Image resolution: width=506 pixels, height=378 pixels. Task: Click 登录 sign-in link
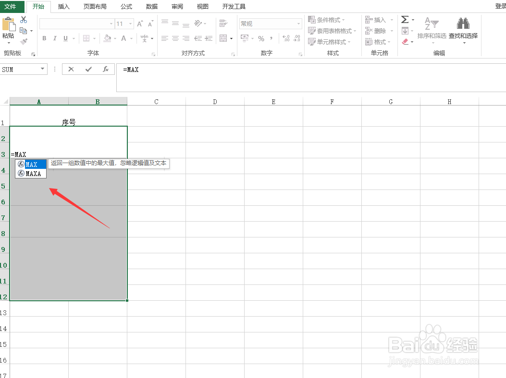click(x=501, y=6)
